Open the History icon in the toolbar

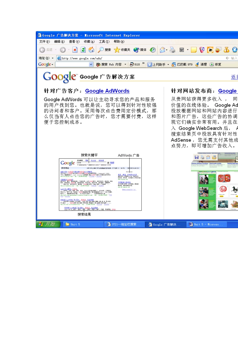click(153, 50)
